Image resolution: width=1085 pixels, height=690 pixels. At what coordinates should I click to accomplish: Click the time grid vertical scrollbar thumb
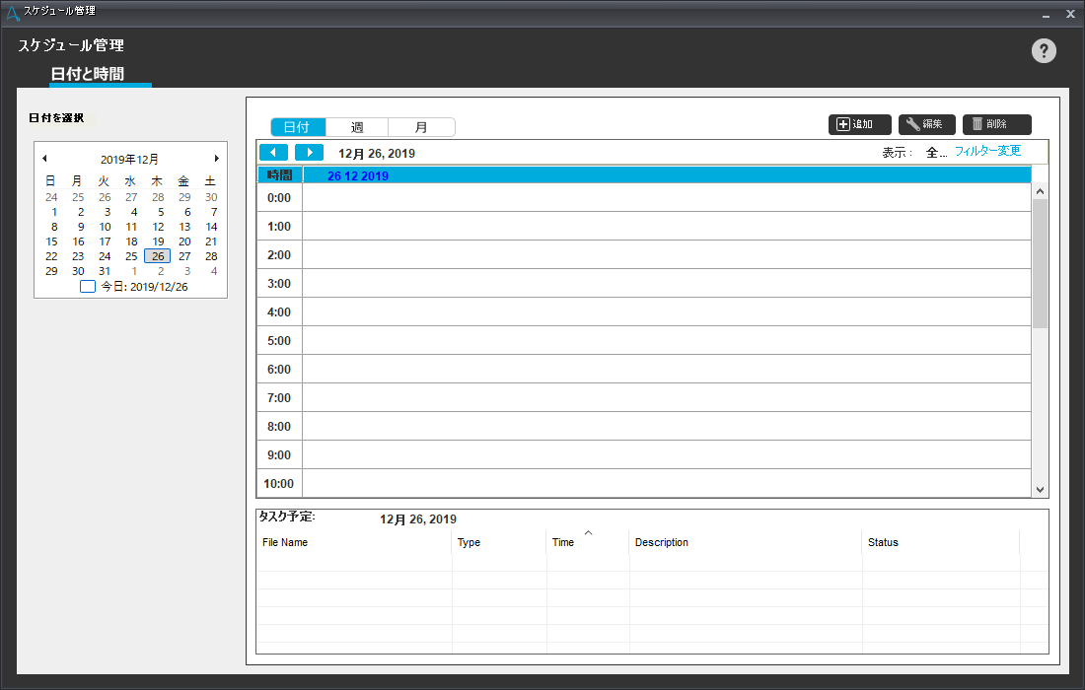click(x=1040, y=263)
